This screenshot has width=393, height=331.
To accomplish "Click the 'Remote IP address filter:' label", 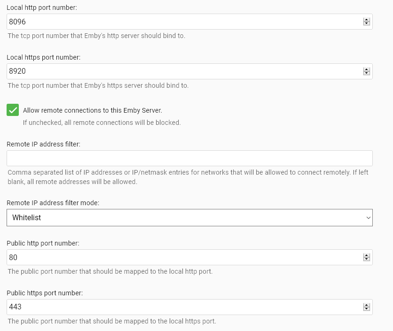I will point(43,144).
